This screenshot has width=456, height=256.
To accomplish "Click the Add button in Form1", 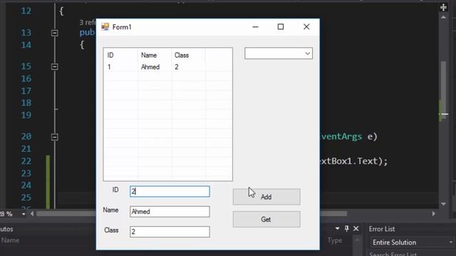I will [x=266, y=197].
